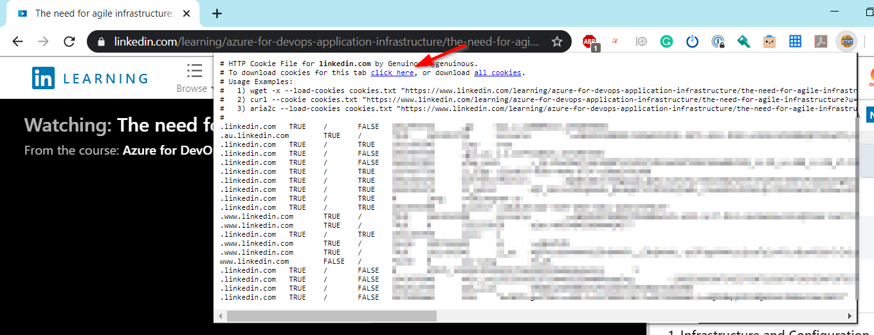
Task: Click the 'click here' download link
Action: pos(392,73)
